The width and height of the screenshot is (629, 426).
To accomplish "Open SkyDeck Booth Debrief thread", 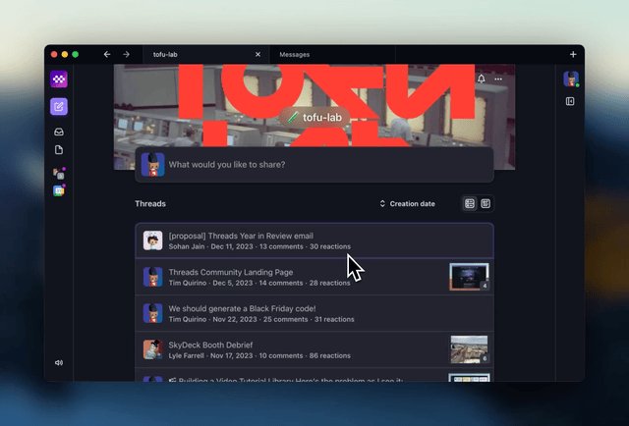I will point(314,349).
